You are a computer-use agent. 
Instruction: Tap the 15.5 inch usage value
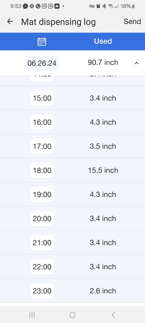(103, 170)
